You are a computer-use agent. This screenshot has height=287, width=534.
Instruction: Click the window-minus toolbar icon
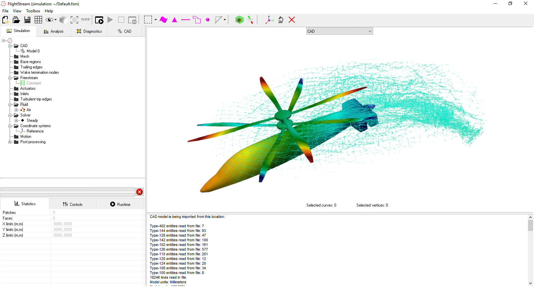(x=132, y=20)
